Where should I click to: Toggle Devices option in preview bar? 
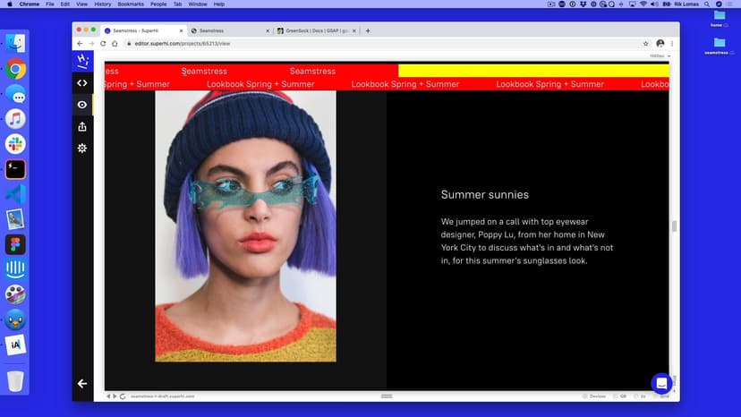[596, 396]
